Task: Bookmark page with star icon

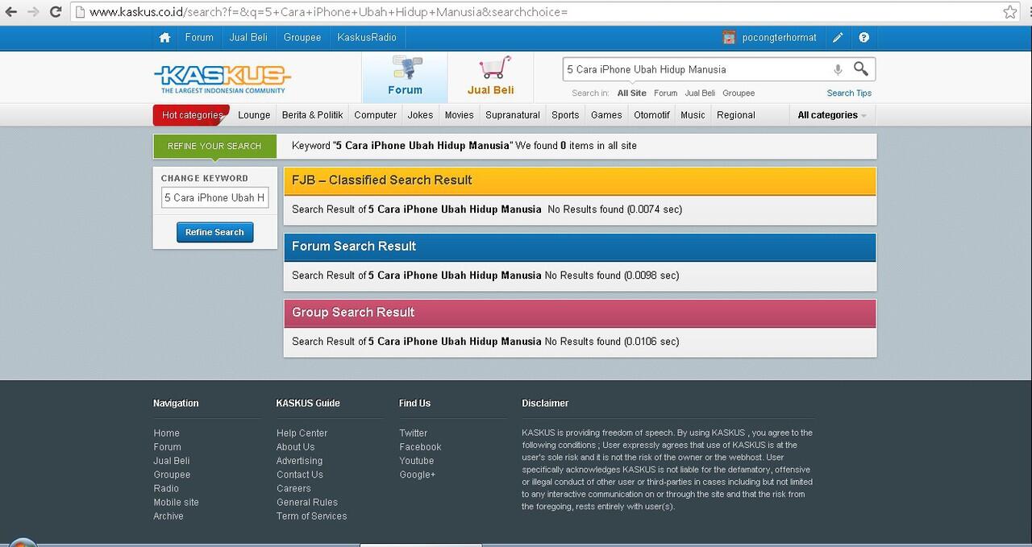Action: pyautogui.click(x=1010, y=12)
